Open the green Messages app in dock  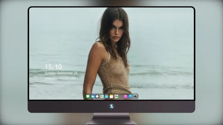point(88,96)
